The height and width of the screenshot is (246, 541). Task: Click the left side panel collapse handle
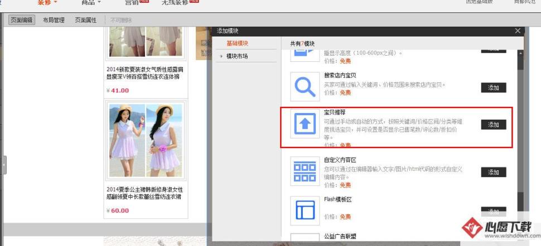[3, 165]
